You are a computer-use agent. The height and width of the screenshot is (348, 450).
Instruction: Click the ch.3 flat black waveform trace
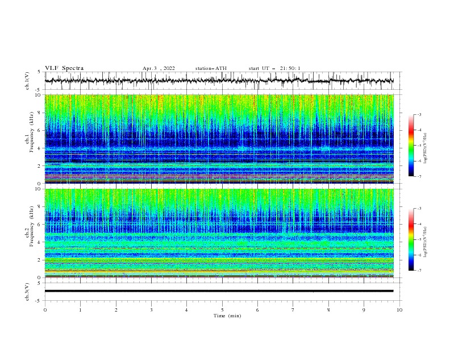point(219,291)
